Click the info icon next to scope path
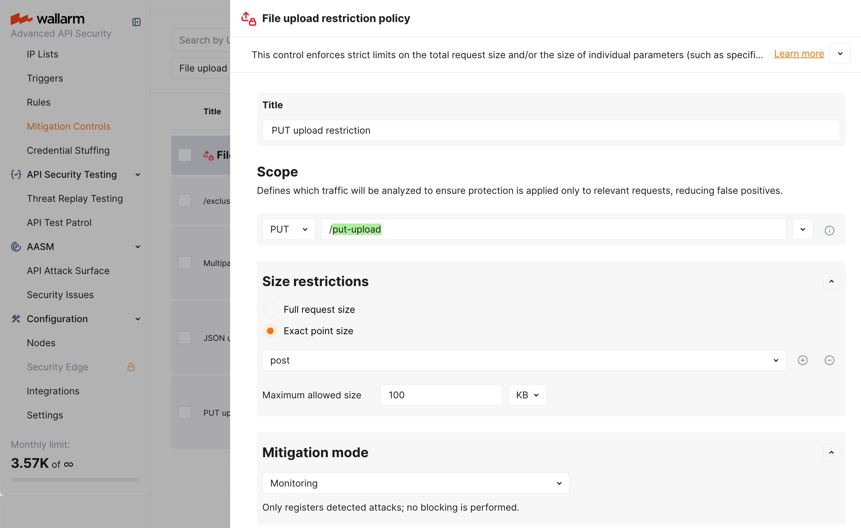861x528 pixels. tap(830, 231)
